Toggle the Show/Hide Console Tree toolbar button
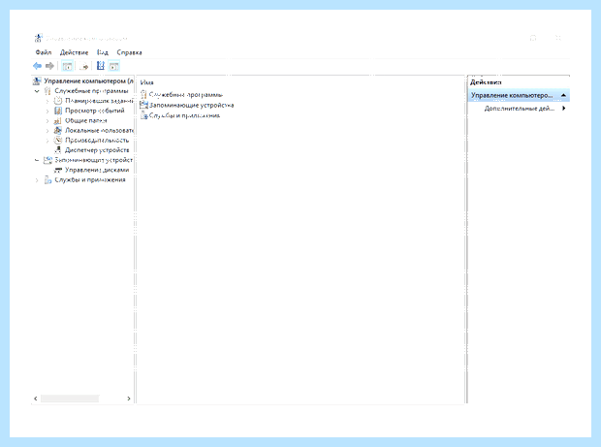 tap(68, 66)
